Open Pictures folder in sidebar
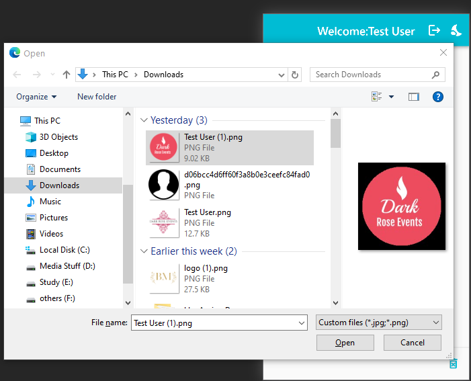471x381 pixels. (x=54, y=218)
